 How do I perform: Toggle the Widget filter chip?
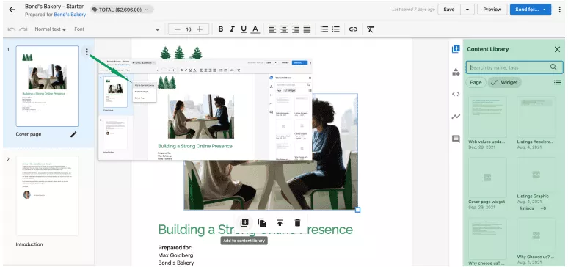click(x=505, y=83)
